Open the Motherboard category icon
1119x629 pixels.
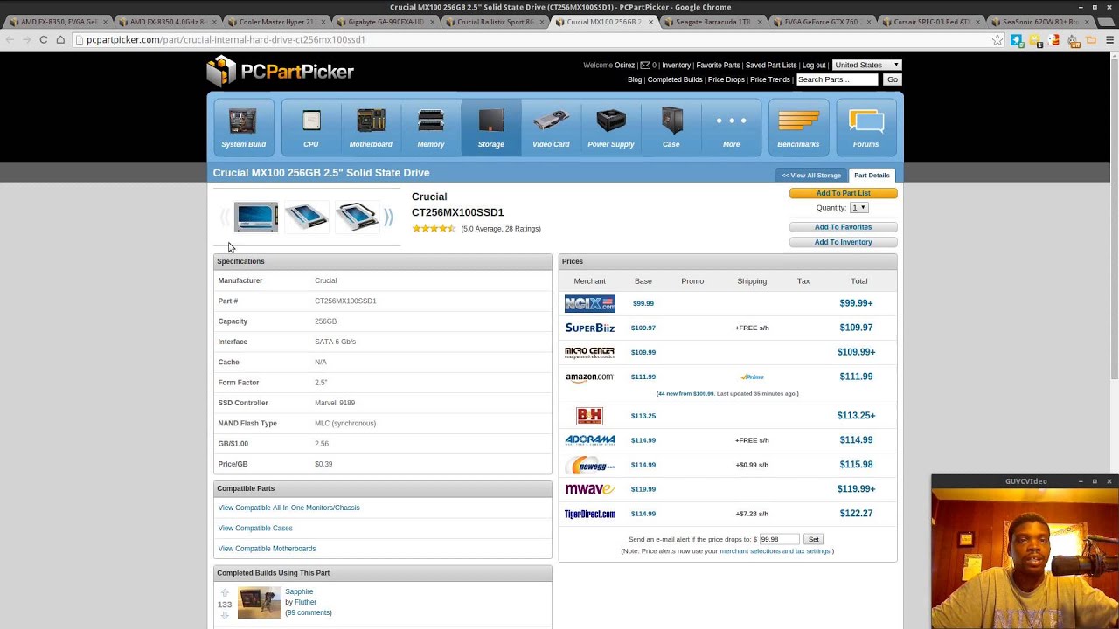[371, 128]
